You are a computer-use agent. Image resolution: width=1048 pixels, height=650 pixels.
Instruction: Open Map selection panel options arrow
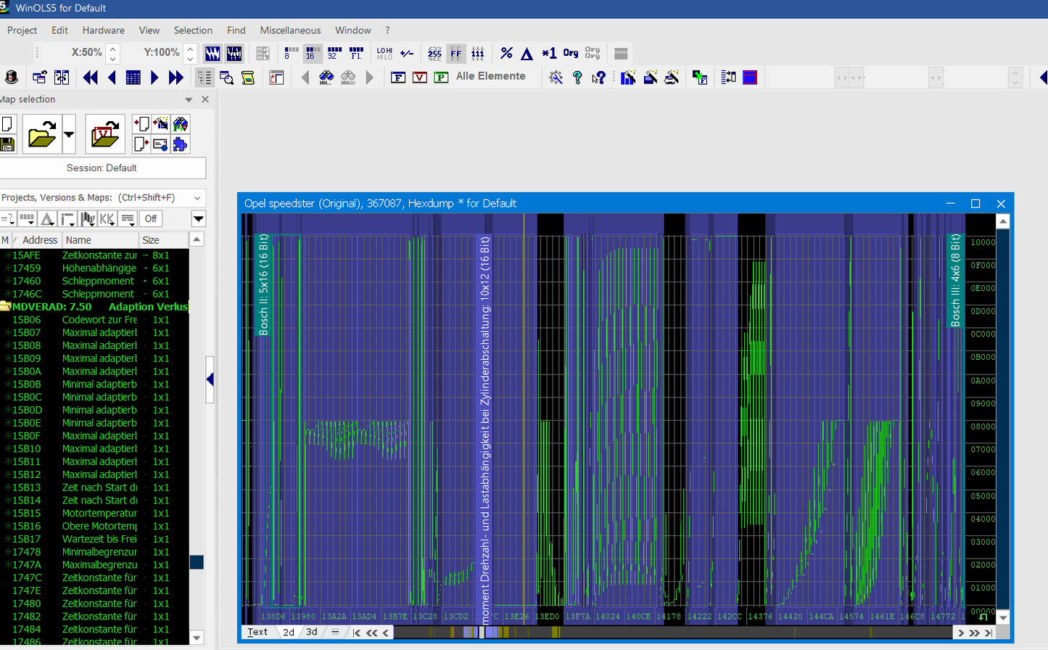coord(189,99)
